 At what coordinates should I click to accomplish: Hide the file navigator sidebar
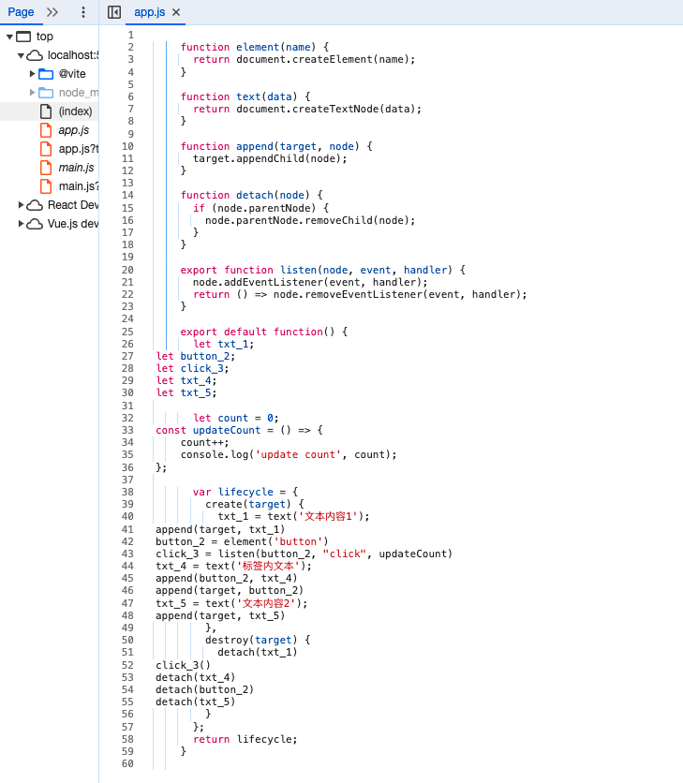(x=114, y=12)
